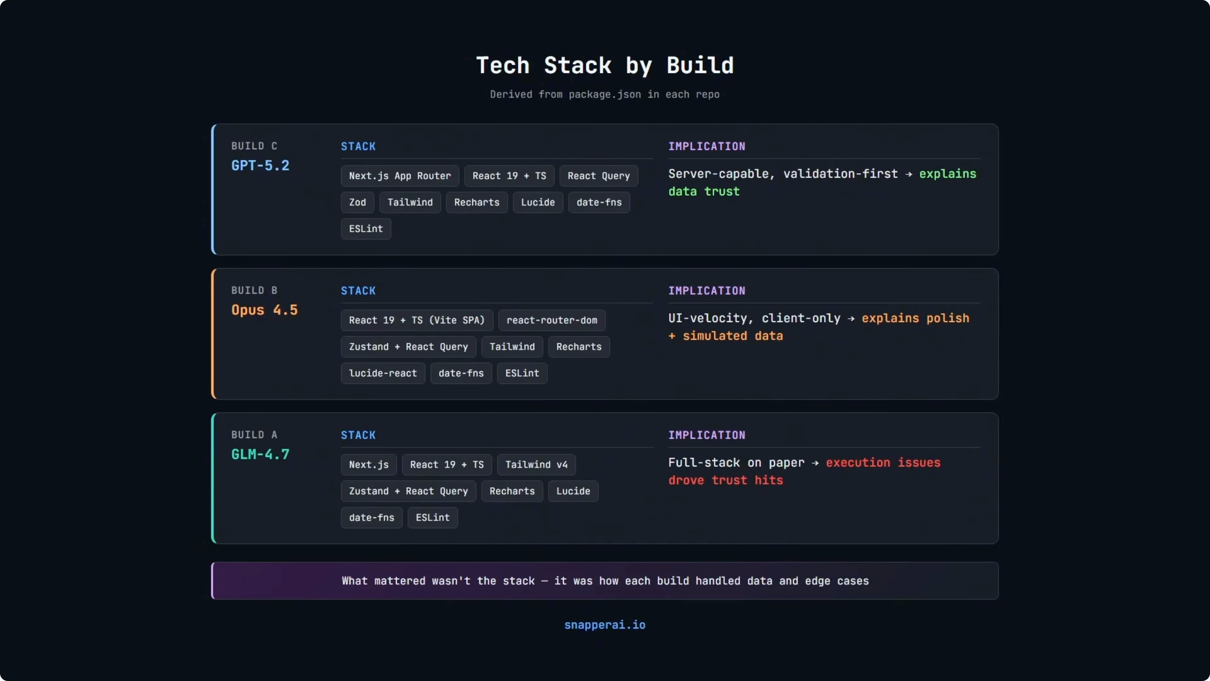Select the Zod chip in GPT-5.2 stack
The width and height of the screenshot is (1210, 681).
(357, 202)
